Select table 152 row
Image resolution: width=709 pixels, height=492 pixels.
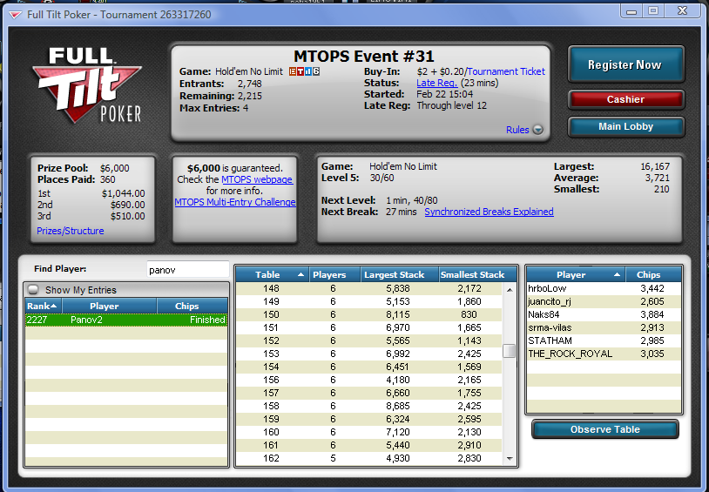(x=369, y=341)
